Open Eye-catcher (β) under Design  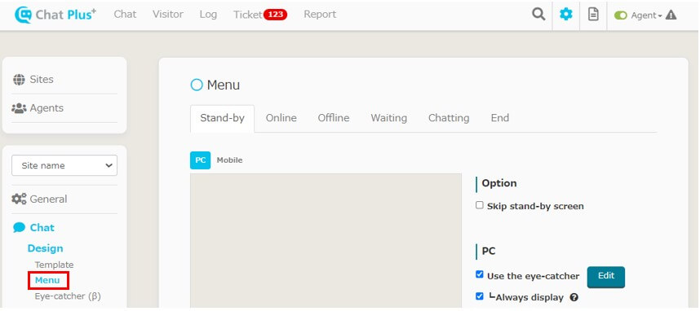68,296
